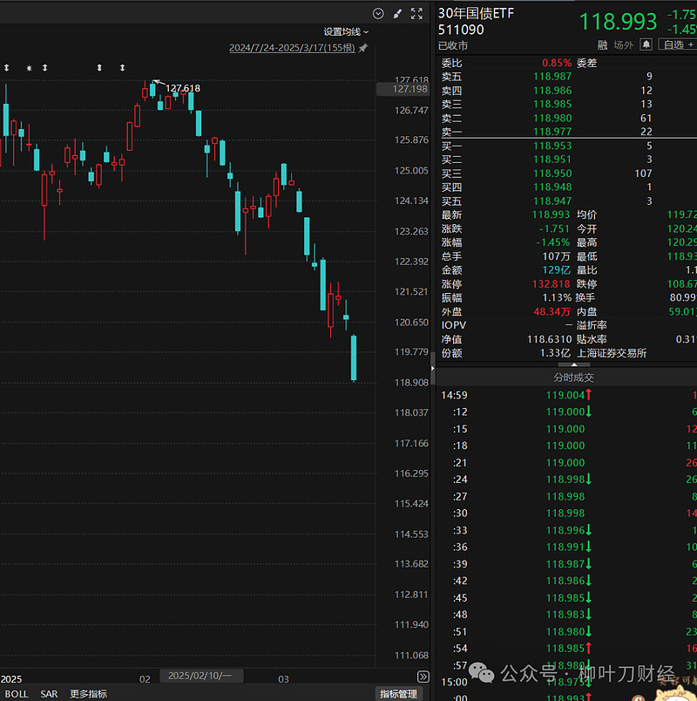
Task: Click the left arrow collapse control beside the quote panel
Action: coord(432,367)
